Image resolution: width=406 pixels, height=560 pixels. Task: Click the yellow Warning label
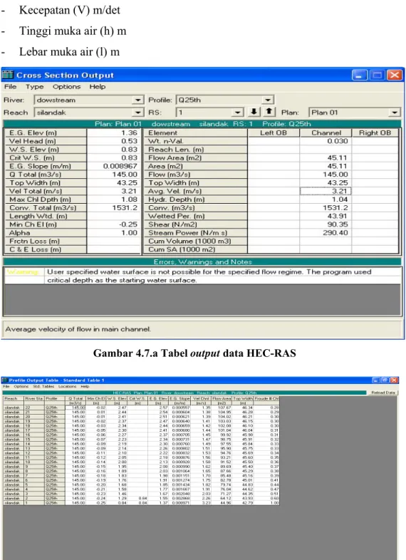click(x=24, y=271)
